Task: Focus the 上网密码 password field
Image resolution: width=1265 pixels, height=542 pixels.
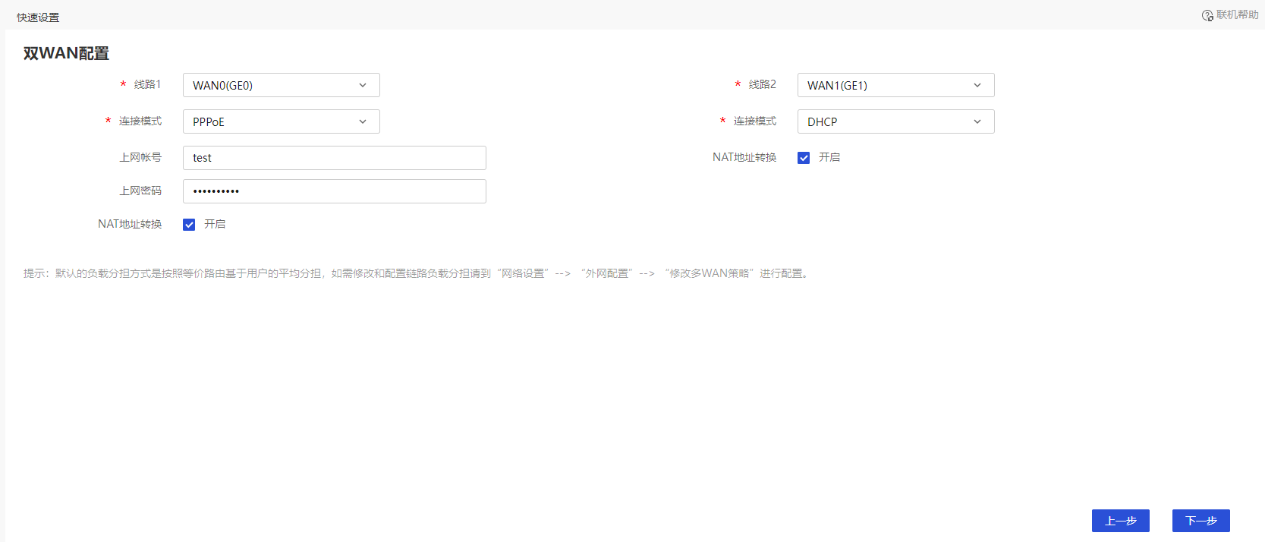Action: tap(334, 191)
